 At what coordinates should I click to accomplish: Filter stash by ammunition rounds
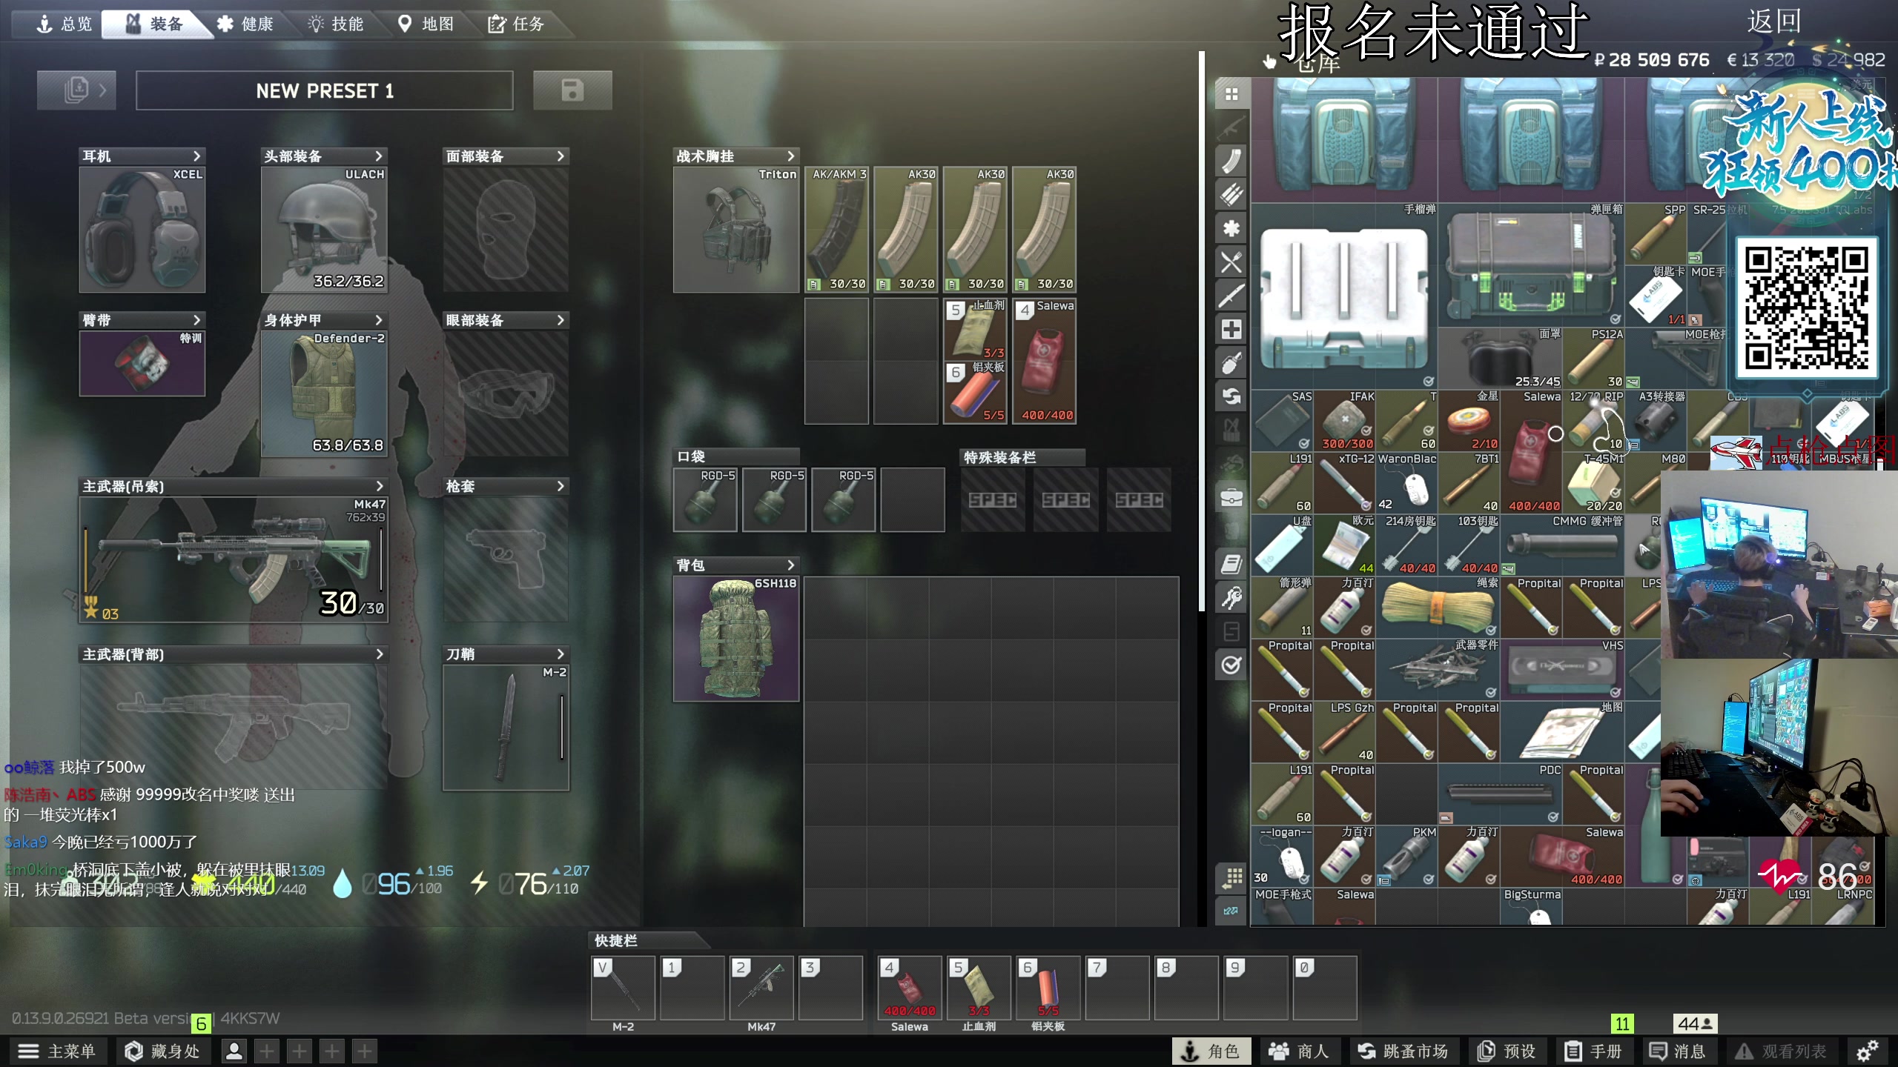point(1231,194)
